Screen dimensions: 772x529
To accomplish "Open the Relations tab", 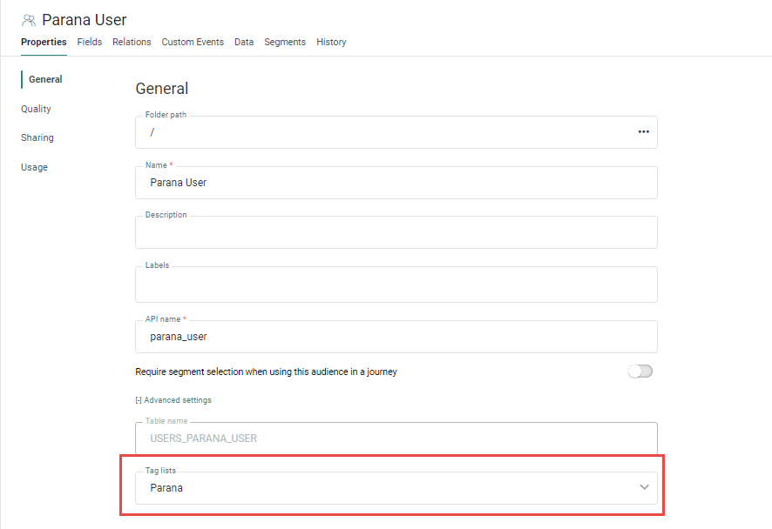I will [132, 42].
